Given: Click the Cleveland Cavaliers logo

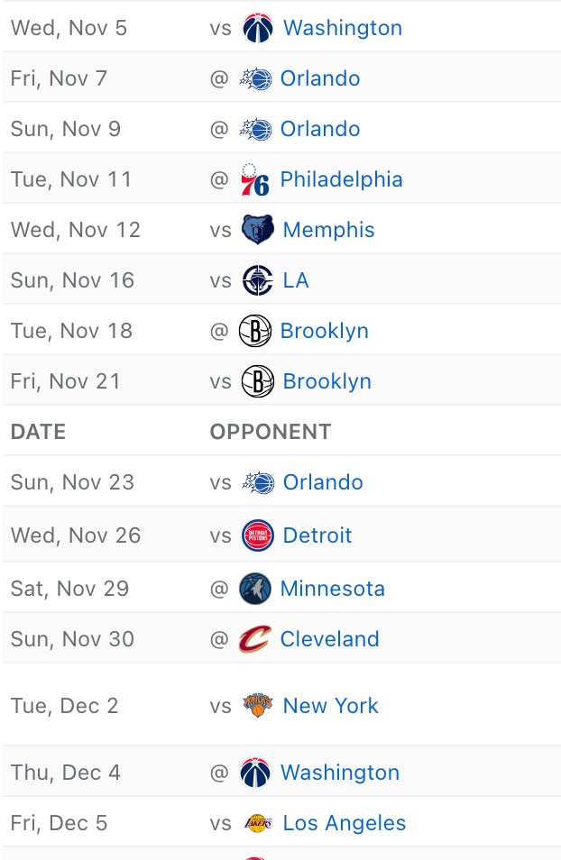Looking at the screenshot, I should pyautogui.click(x=255, y=639).
